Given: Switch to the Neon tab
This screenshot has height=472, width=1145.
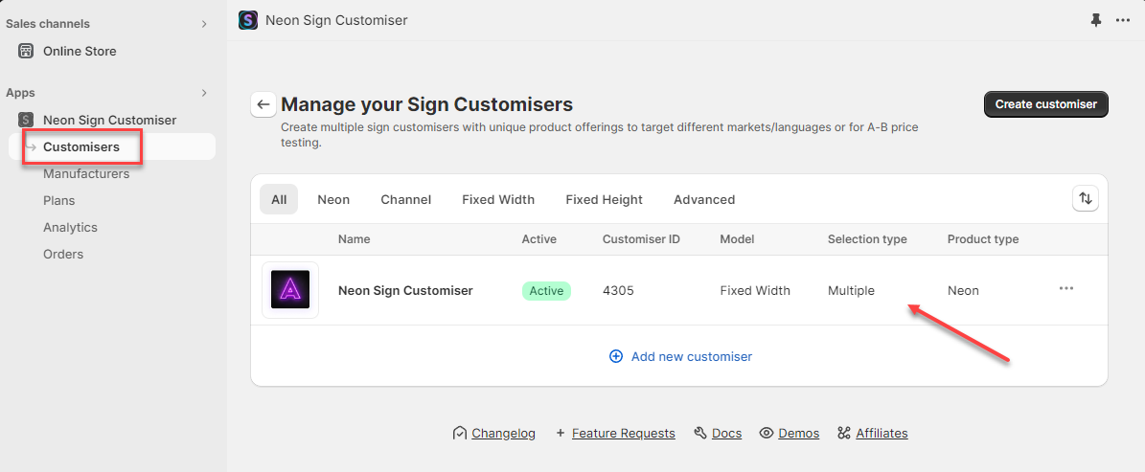Looking at the screenshot, I should (333, 199).
